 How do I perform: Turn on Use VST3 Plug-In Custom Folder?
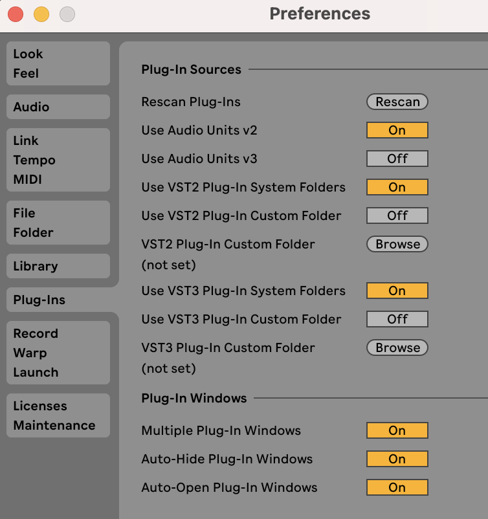point(397,319)
